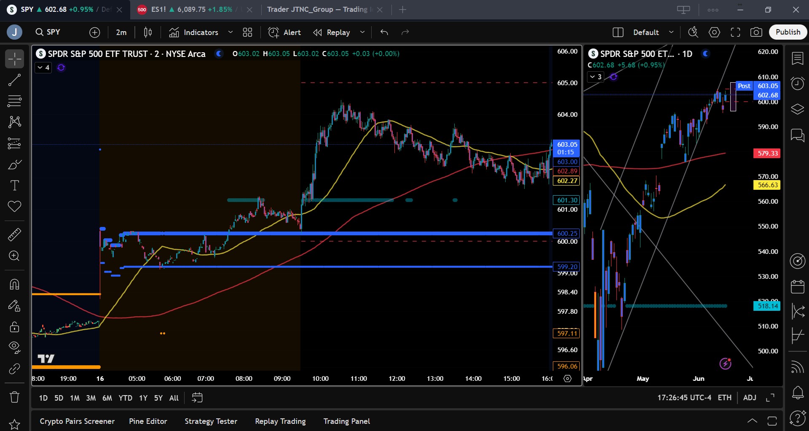Lock all drawing tools

tap(14, 326)
